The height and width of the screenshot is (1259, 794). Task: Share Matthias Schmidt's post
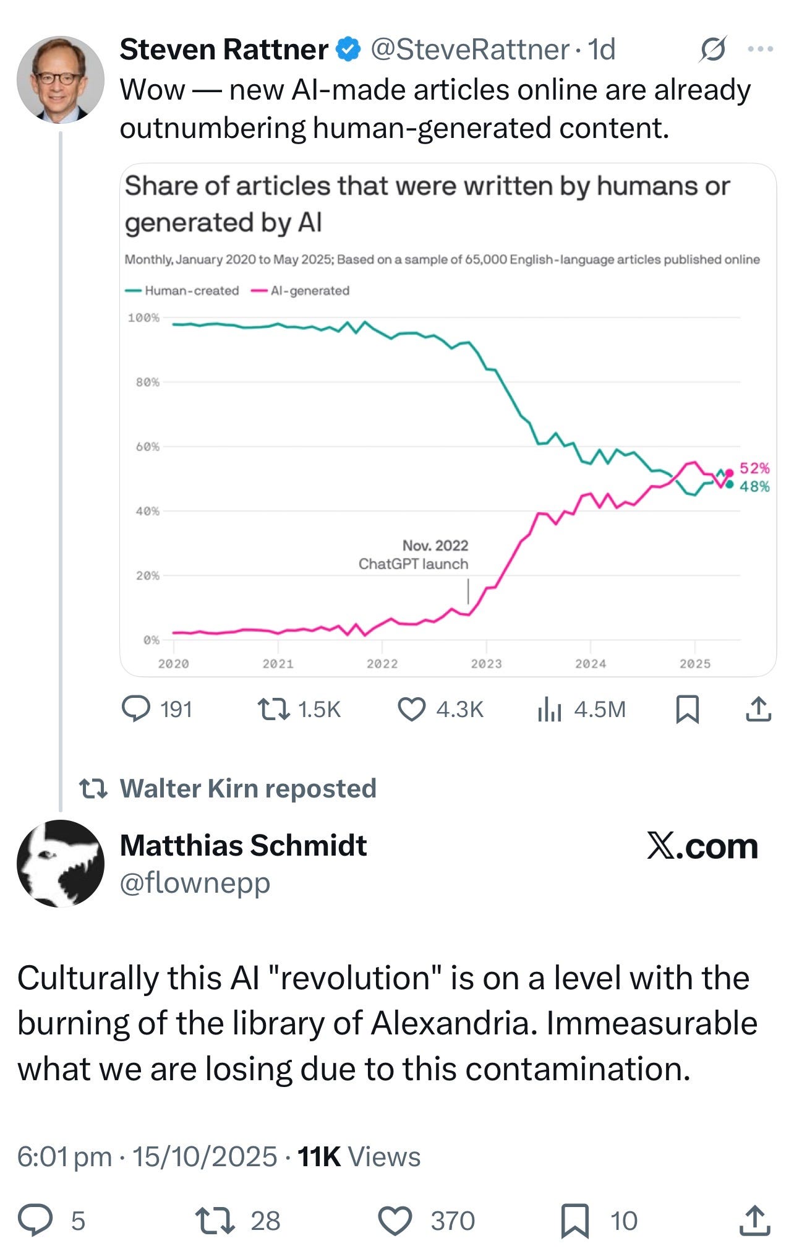[x=755, y=1220]
